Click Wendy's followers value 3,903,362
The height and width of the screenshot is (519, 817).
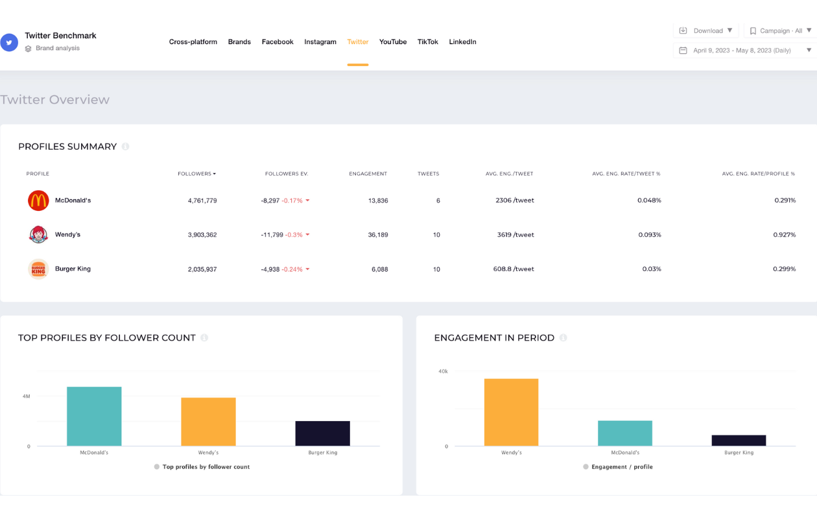pyautogui.click(x=202, y=235)
